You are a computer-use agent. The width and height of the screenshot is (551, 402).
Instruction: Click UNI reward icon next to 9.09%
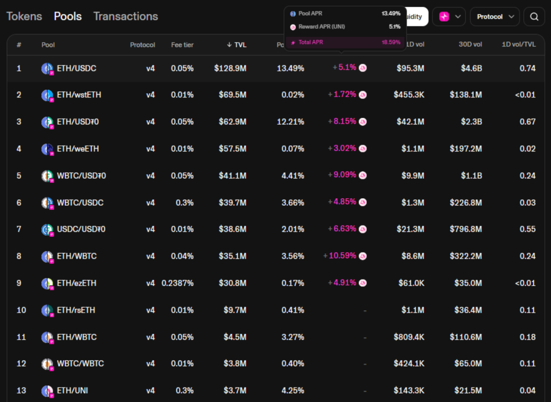pos(363,175)
